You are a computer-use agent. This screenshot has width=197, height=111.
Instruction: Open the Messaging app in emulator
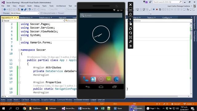(x=109, y=79)
